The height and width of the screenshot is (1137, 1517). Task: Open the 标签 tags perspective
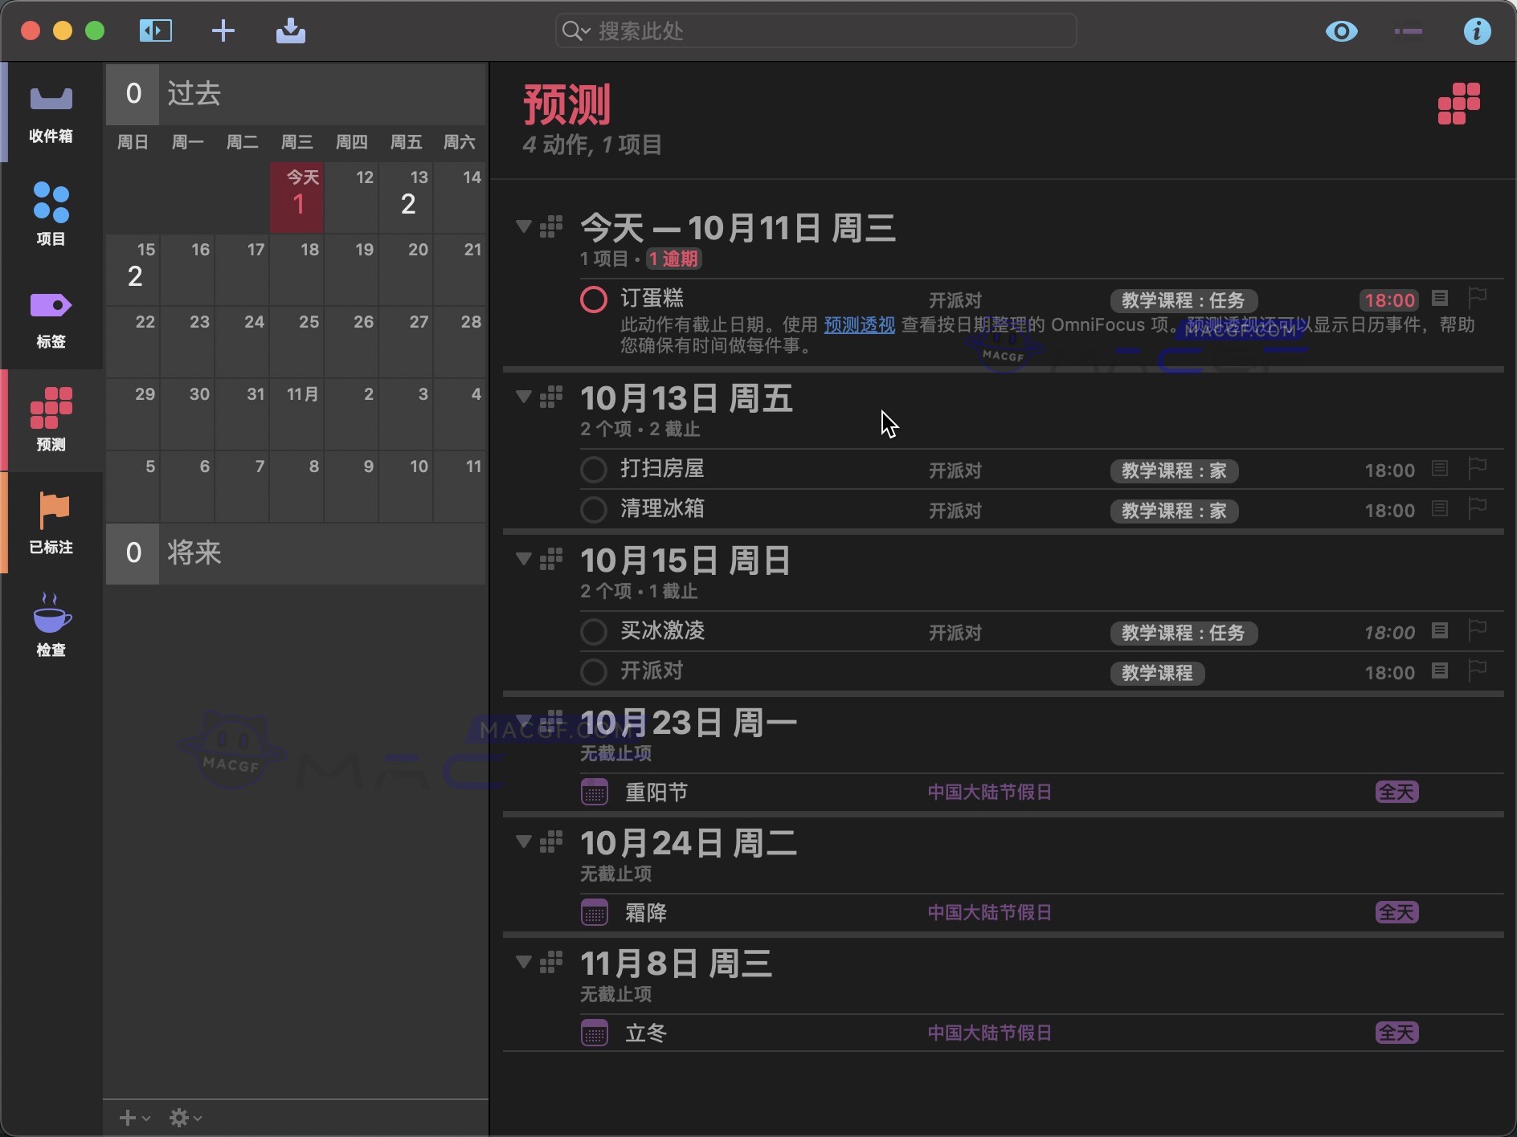click(x=50, y=318)
